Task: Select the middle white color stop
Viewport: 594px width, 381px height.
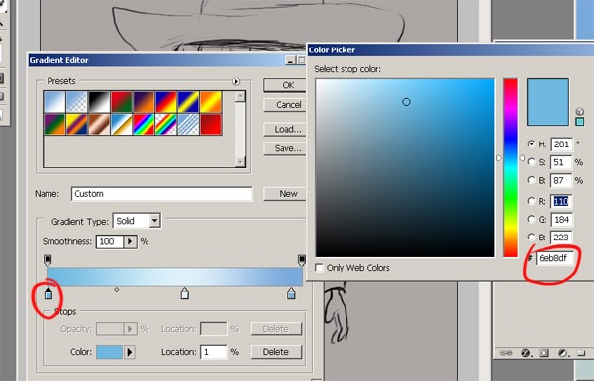Action: tap(184, 293)
